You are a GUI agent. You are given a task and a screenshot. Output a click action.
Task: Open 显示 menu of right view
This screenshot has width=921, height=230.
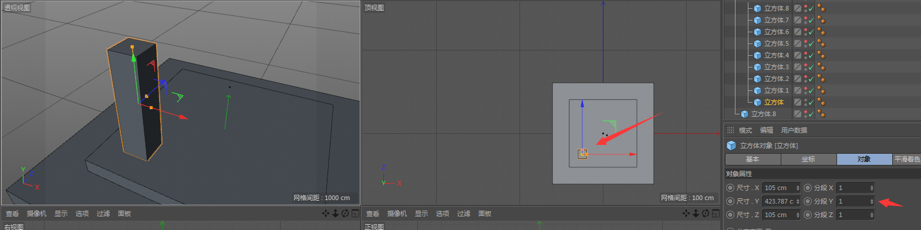[x=61, y=214]
